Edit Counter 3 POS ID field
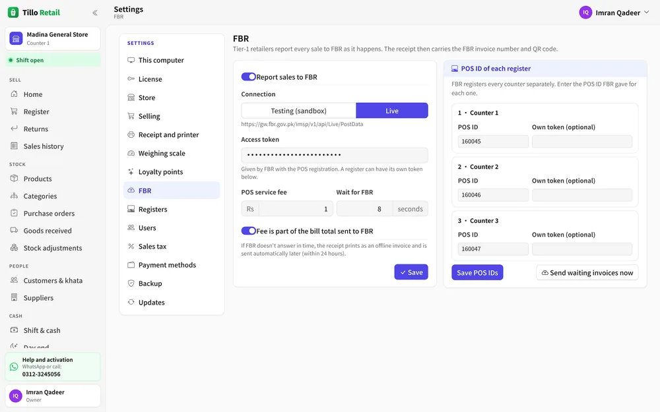Viewport: 660px width, 412px height. (493, 249)
